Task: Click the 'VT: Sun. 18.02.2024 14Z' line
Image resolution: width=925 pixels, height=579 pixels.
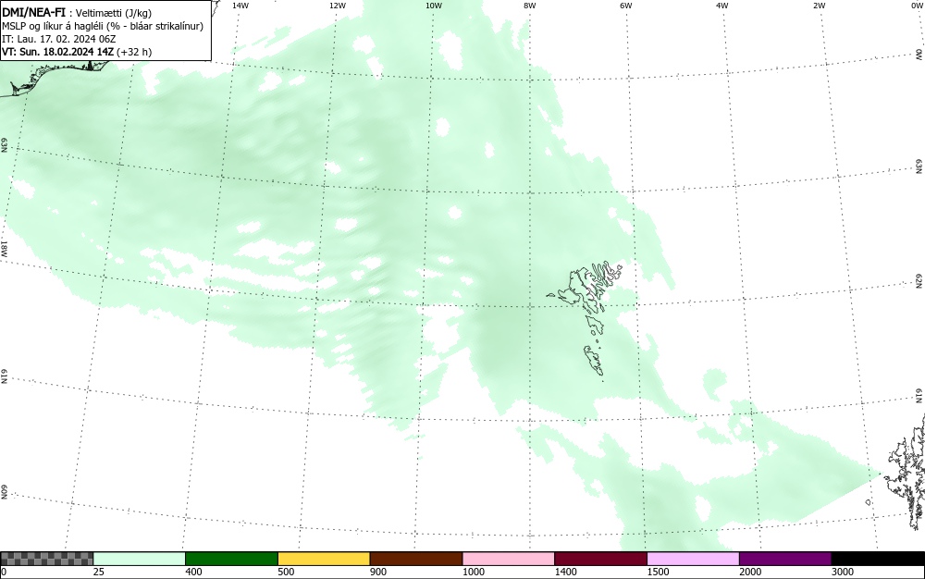Action: pyautogui.click(x=57, y=52)
